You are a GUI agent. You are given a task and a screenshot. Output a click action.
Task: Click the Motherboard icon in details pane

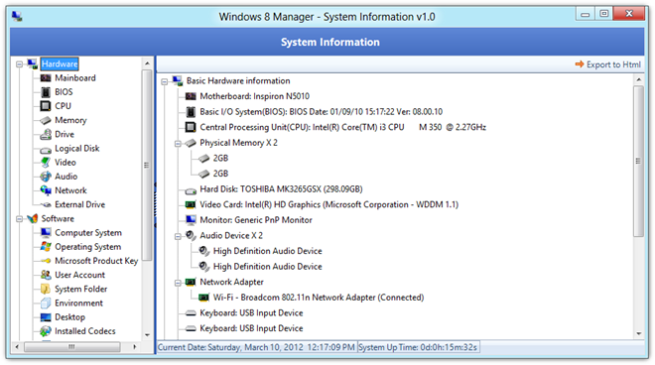(x=191, y=96)
